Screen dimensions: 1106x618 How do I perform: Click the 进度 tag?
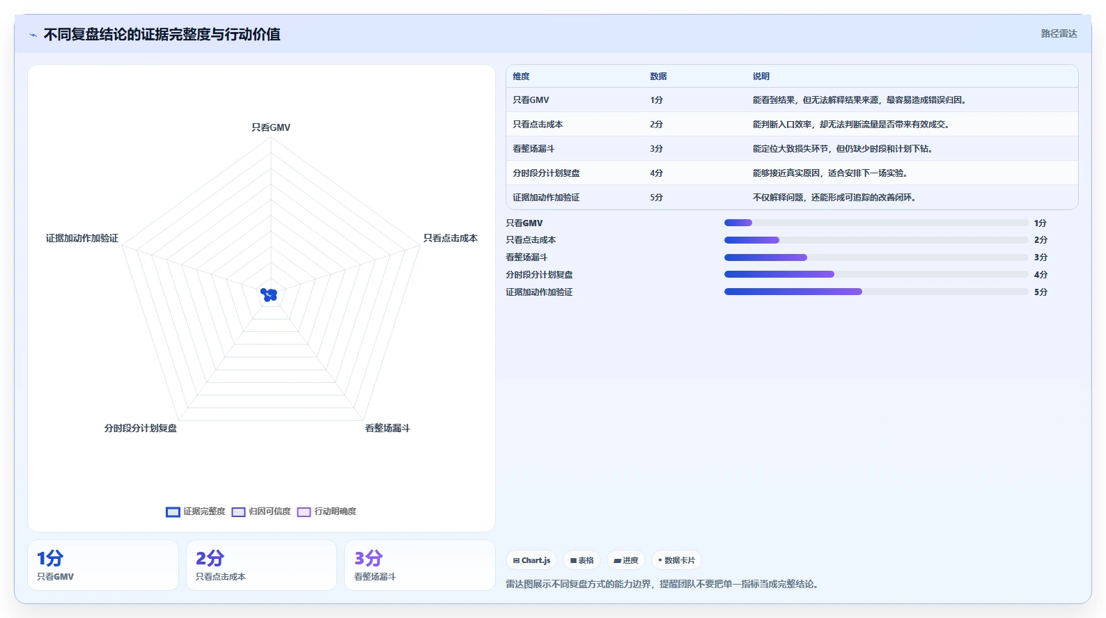click(625, 560)
